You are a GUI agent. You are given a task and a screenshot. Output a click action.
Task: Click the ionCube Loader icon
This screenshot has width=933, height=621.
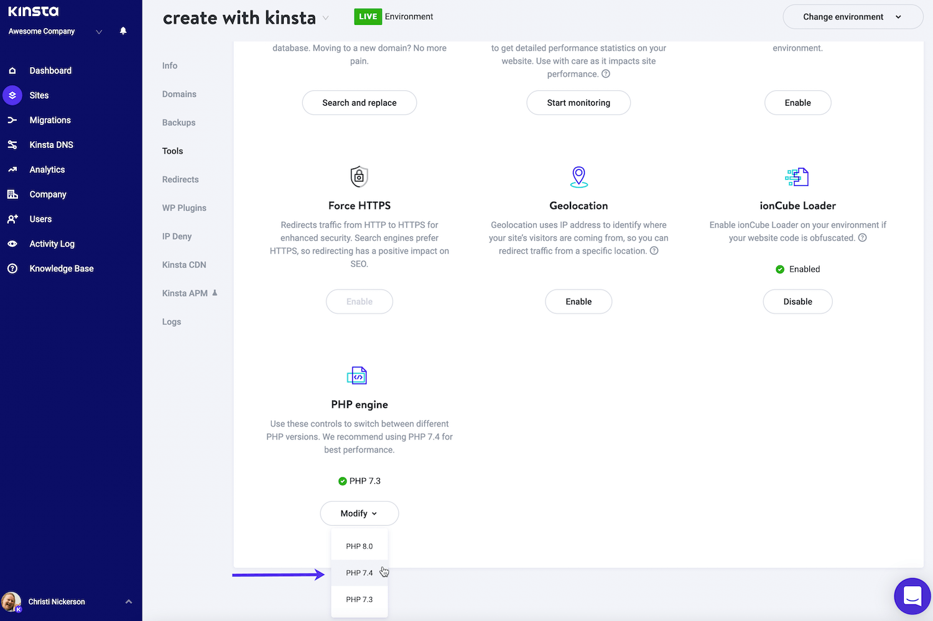pos(797,177)
